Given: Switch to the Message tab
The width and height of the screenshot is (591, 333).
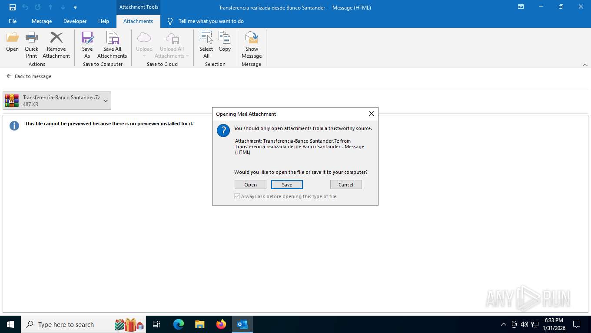Looking at the screenshot, I should pyautogui.click(x=42, y=21).
